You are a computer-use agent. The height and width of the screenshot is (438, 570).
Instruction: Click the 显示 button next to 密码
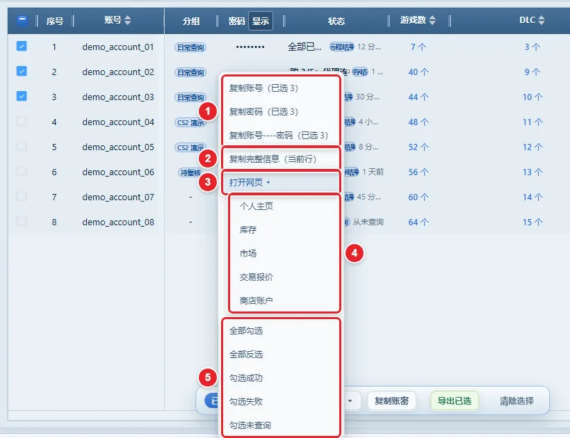261,21
